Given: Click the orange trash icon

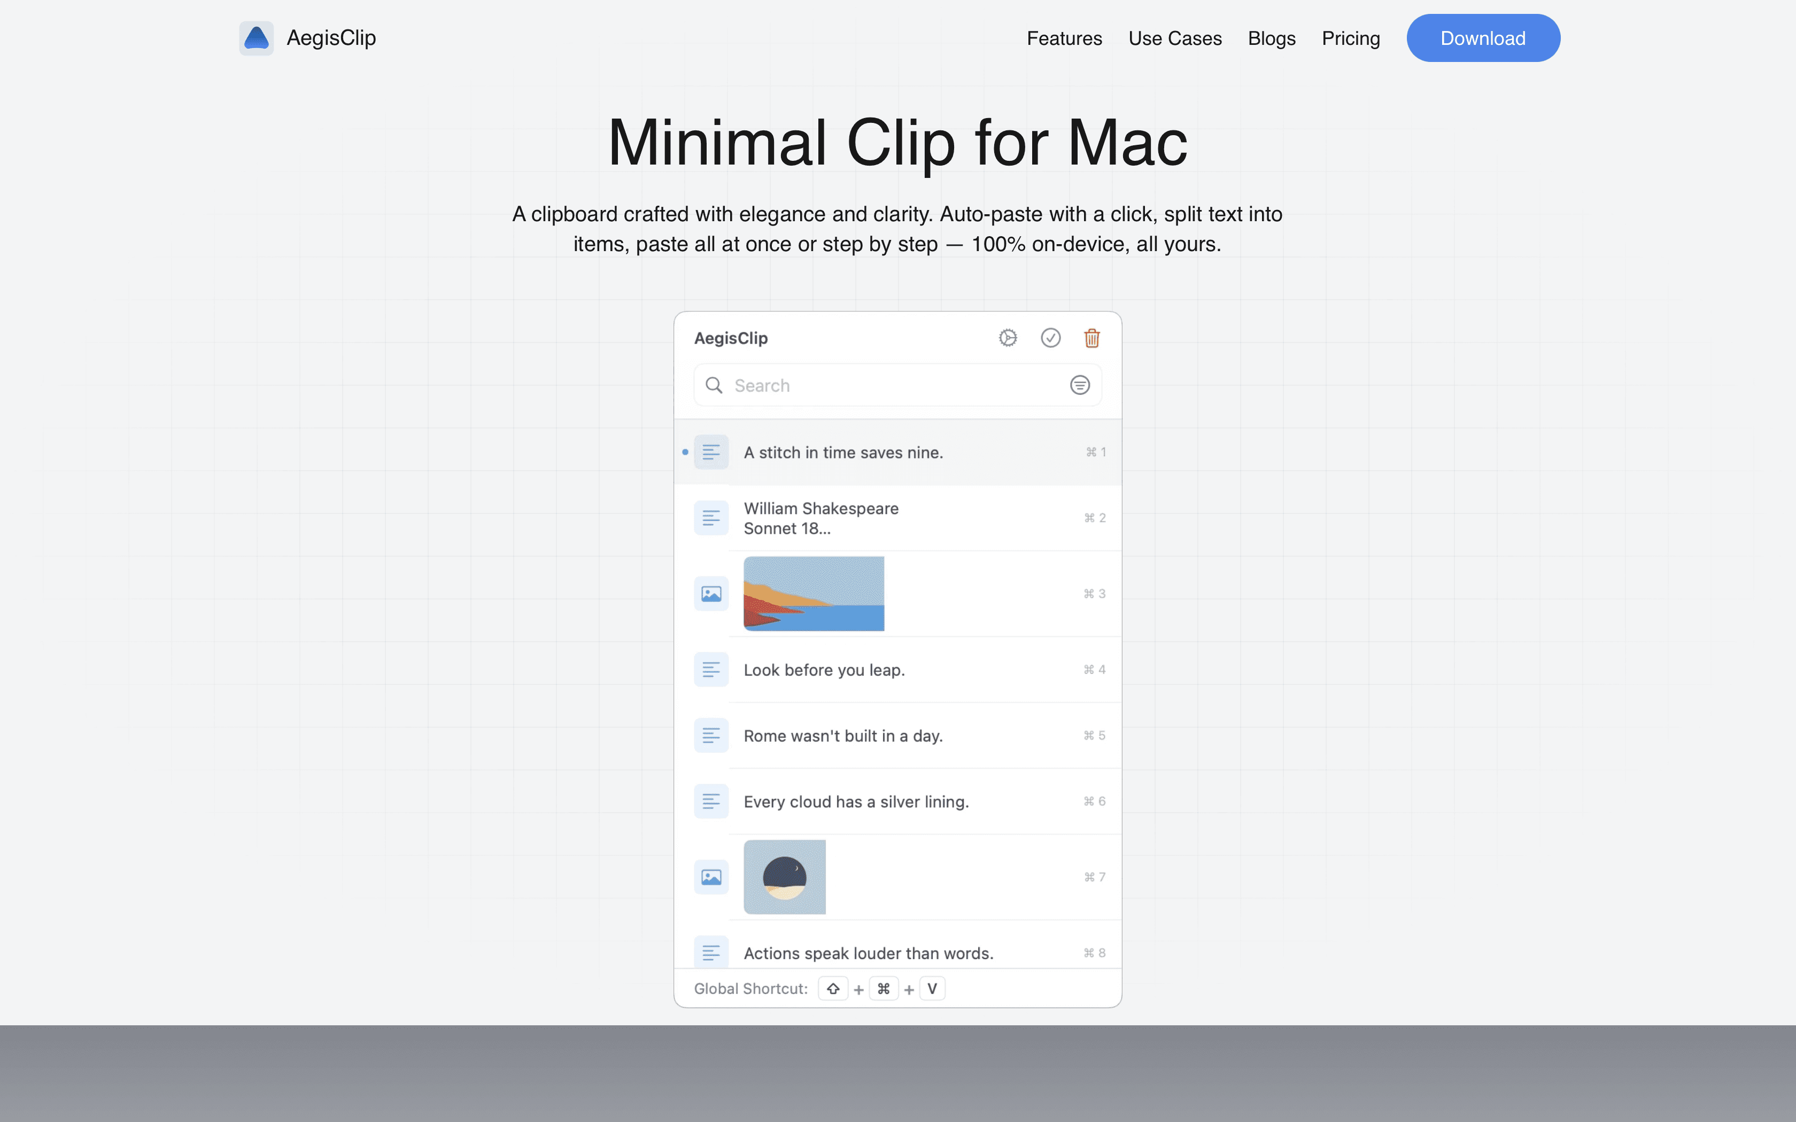Looking at the screenshot, I should coord(1091,338).
